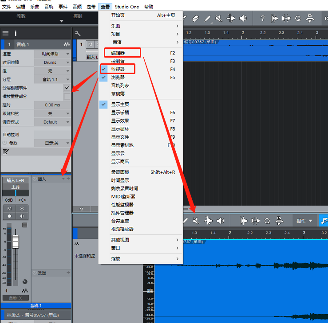This screenshot has height=323, width=328.
Task: Add a send with the plus next to 发送
Action: [x=68, y=272]
